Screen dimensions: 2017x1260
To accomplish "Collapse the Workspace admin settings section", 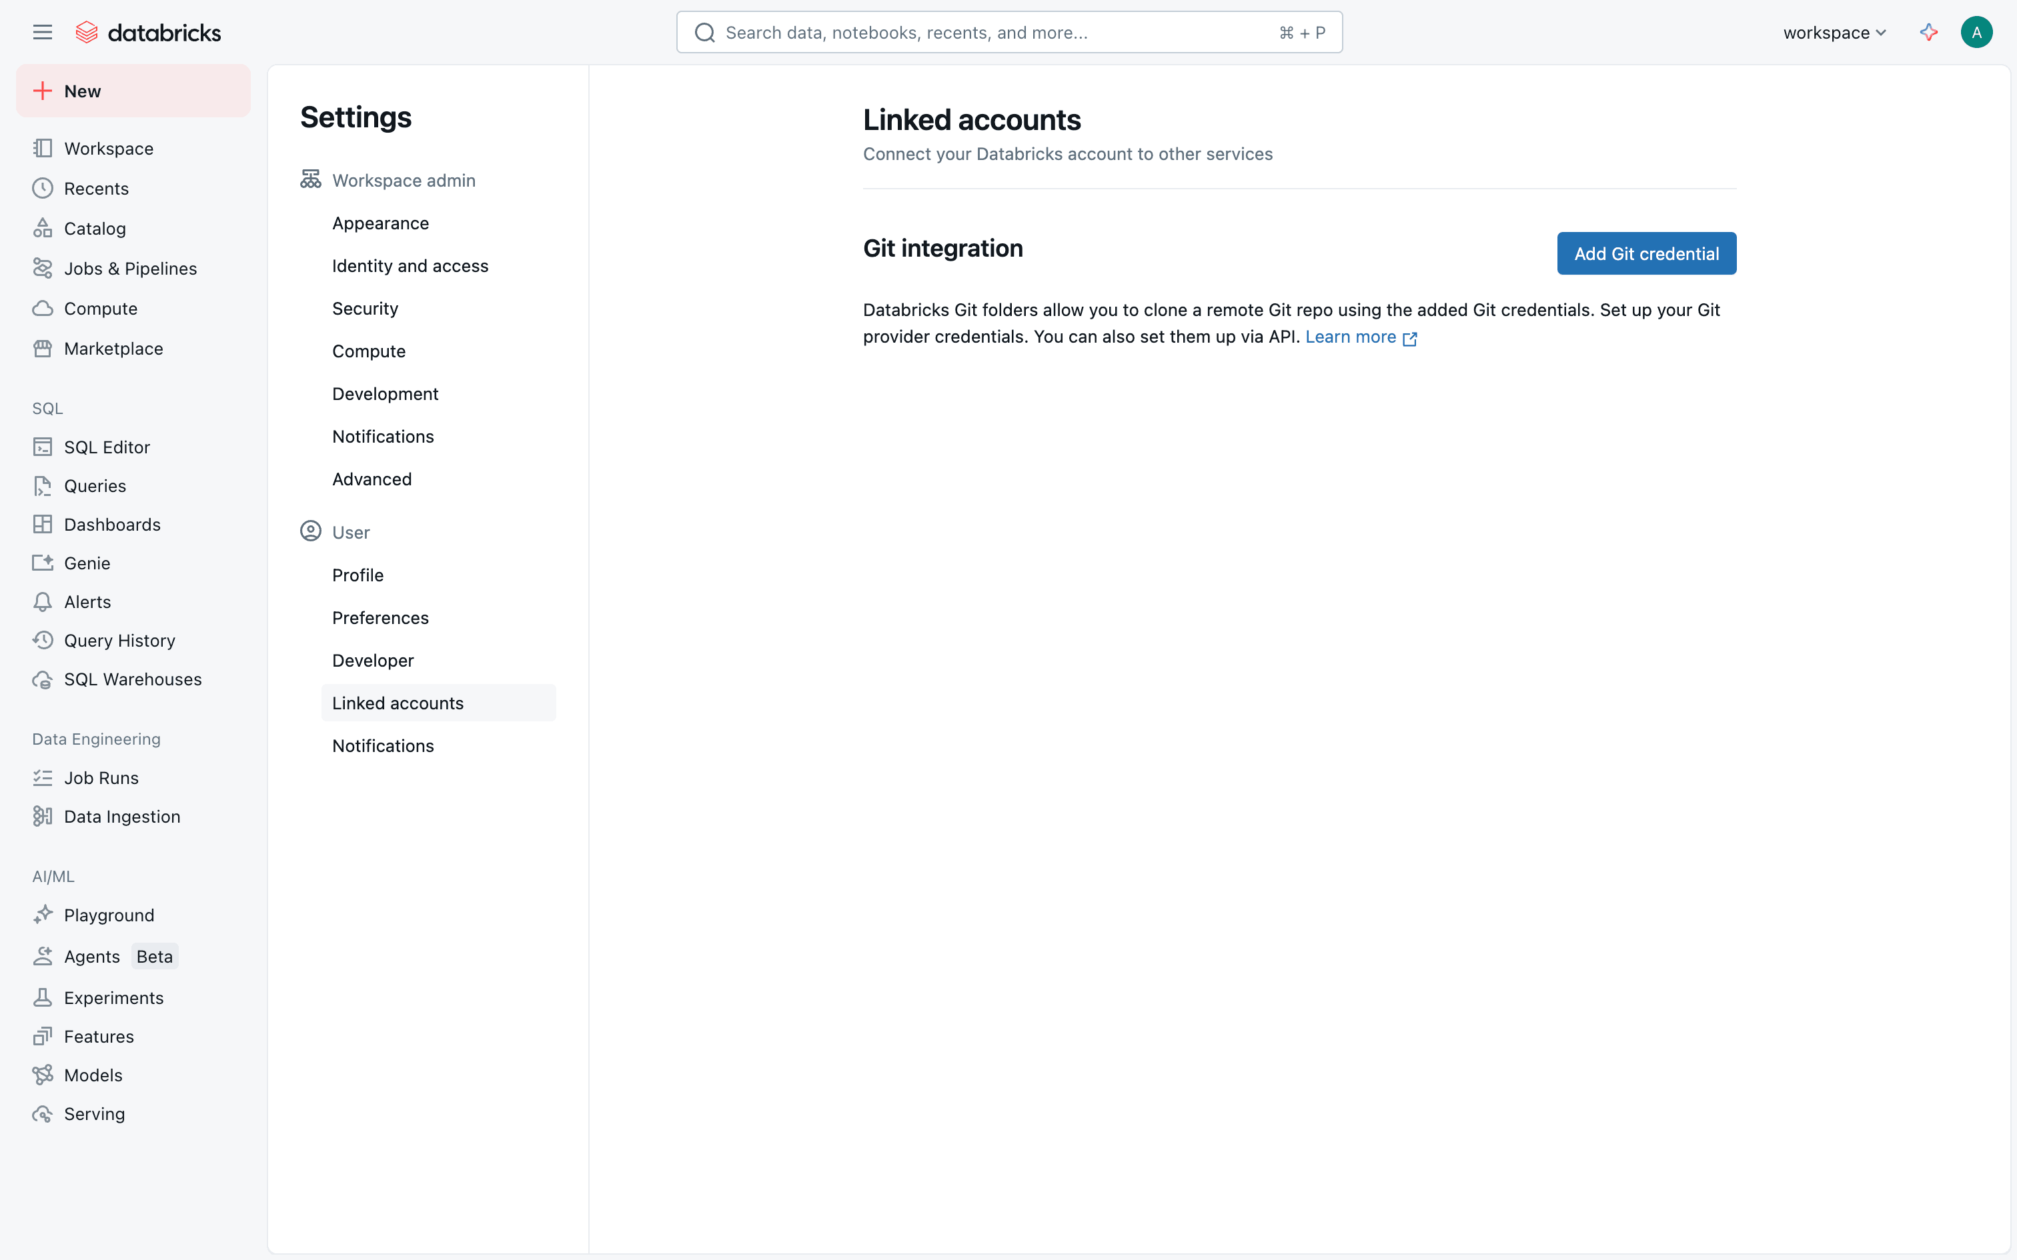I will point(403,180).
